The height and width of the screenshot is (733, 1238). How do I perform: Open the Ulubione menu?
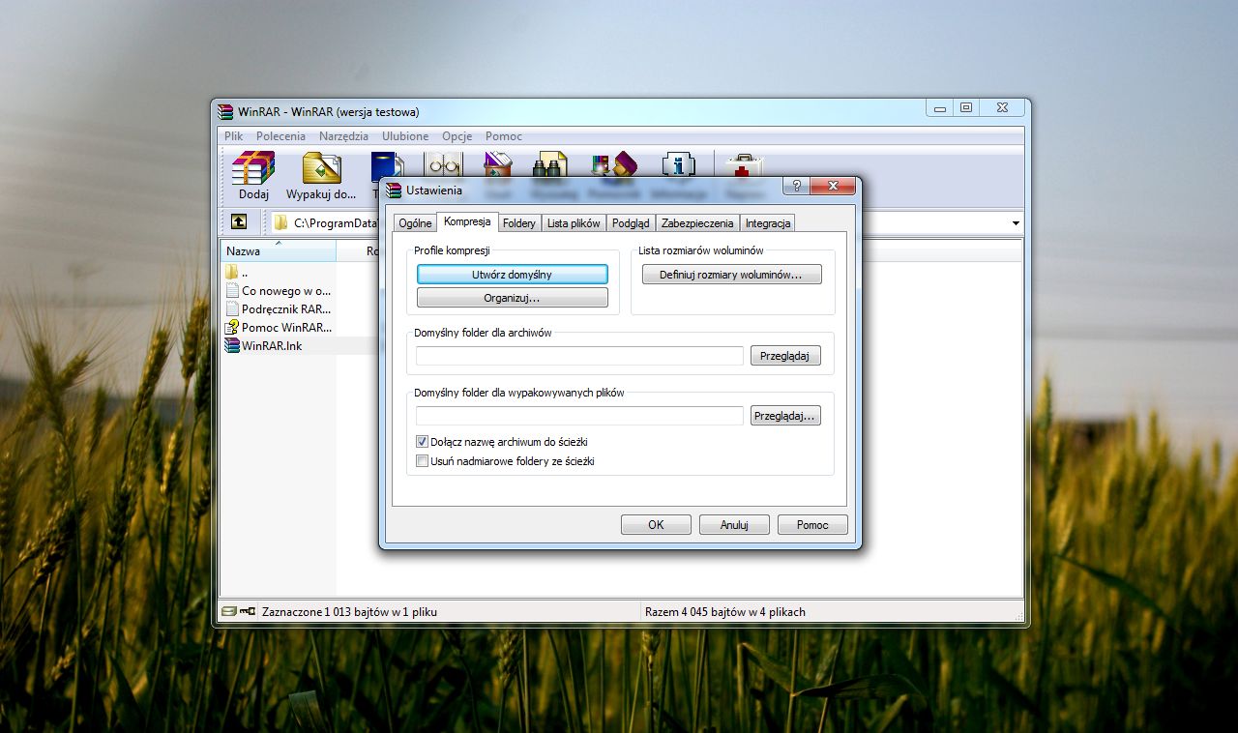(x=405, y=136)
